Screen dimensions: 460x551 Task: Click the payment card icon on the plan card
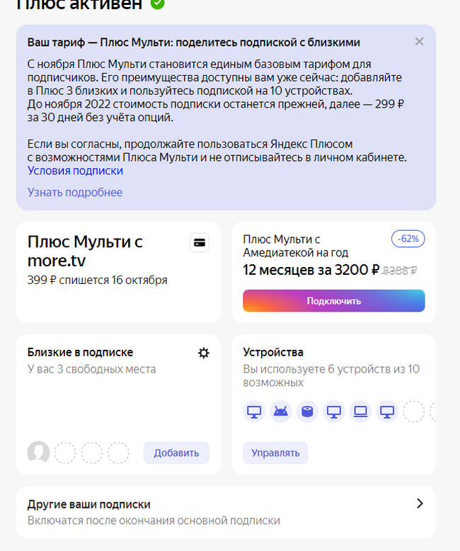(x=200, y=242)
